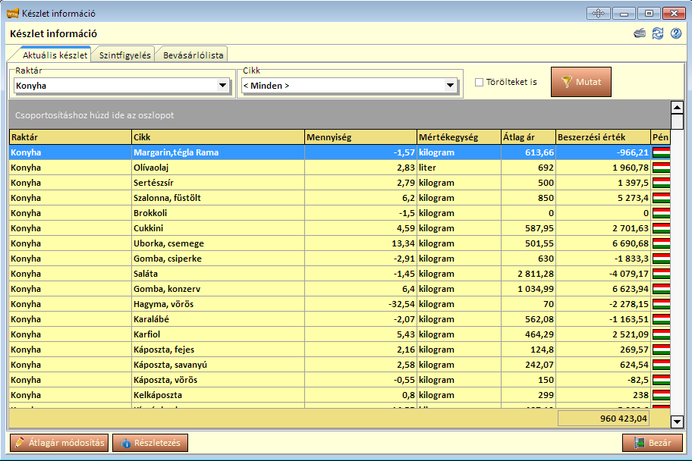Sort by the Cikk column header
This screenshot has height=461, width=692.
tap(218, 137)
